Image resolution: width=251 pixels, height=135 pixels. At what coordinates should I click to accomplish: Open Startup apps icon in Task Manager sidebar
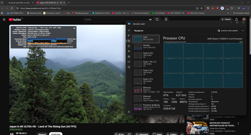pos(129,51)
